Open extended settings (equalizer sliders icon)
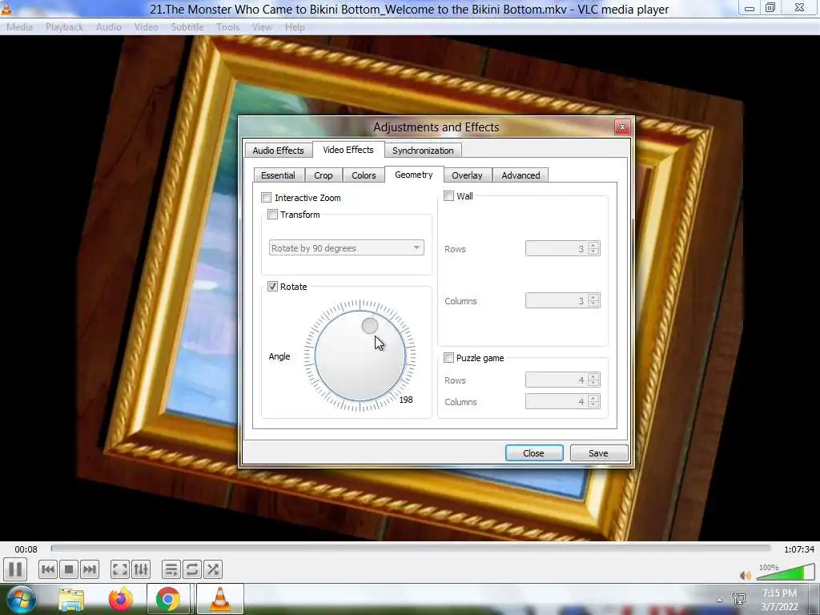Viewport: 820px width, 615px height. [x=141, y=569]
